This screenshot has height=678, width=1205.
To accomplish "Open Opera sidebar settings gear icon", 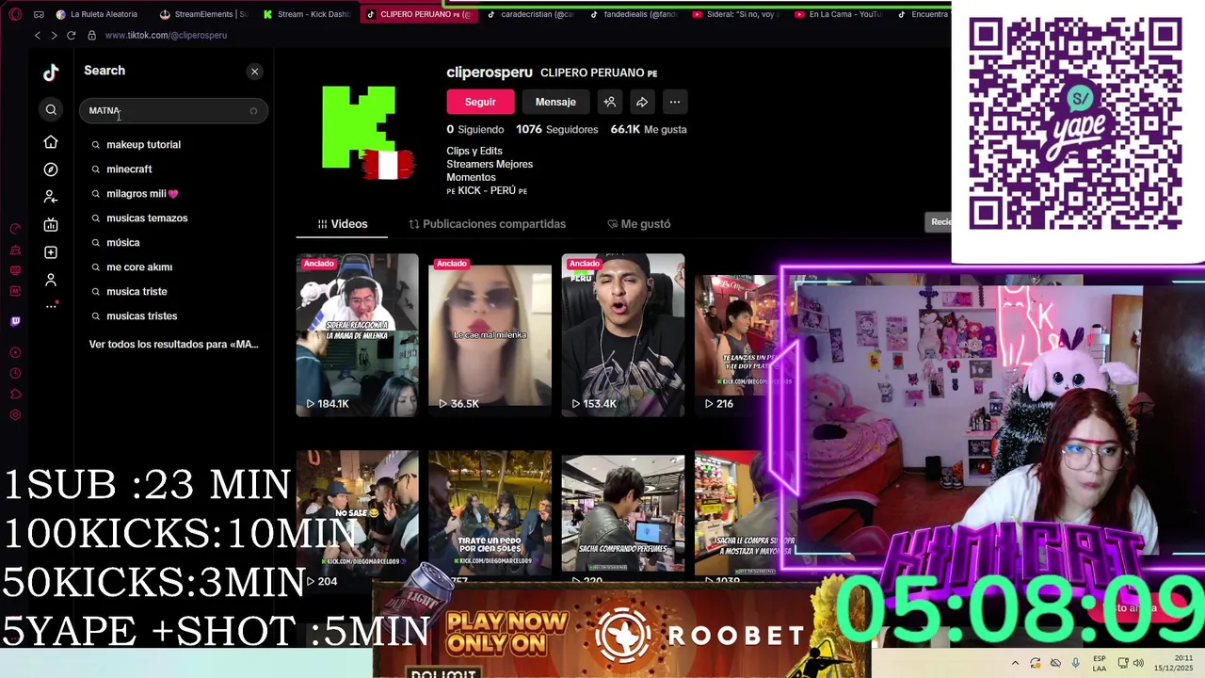I will click(x=15, y=415).
